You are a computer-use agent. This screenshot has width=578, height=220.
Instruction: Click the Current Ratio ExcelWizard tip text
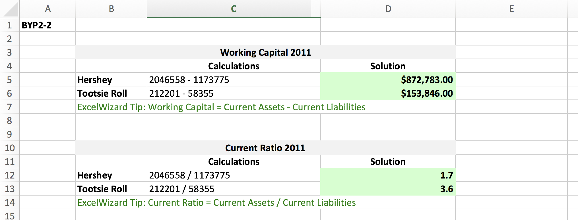tap(216, 203)
